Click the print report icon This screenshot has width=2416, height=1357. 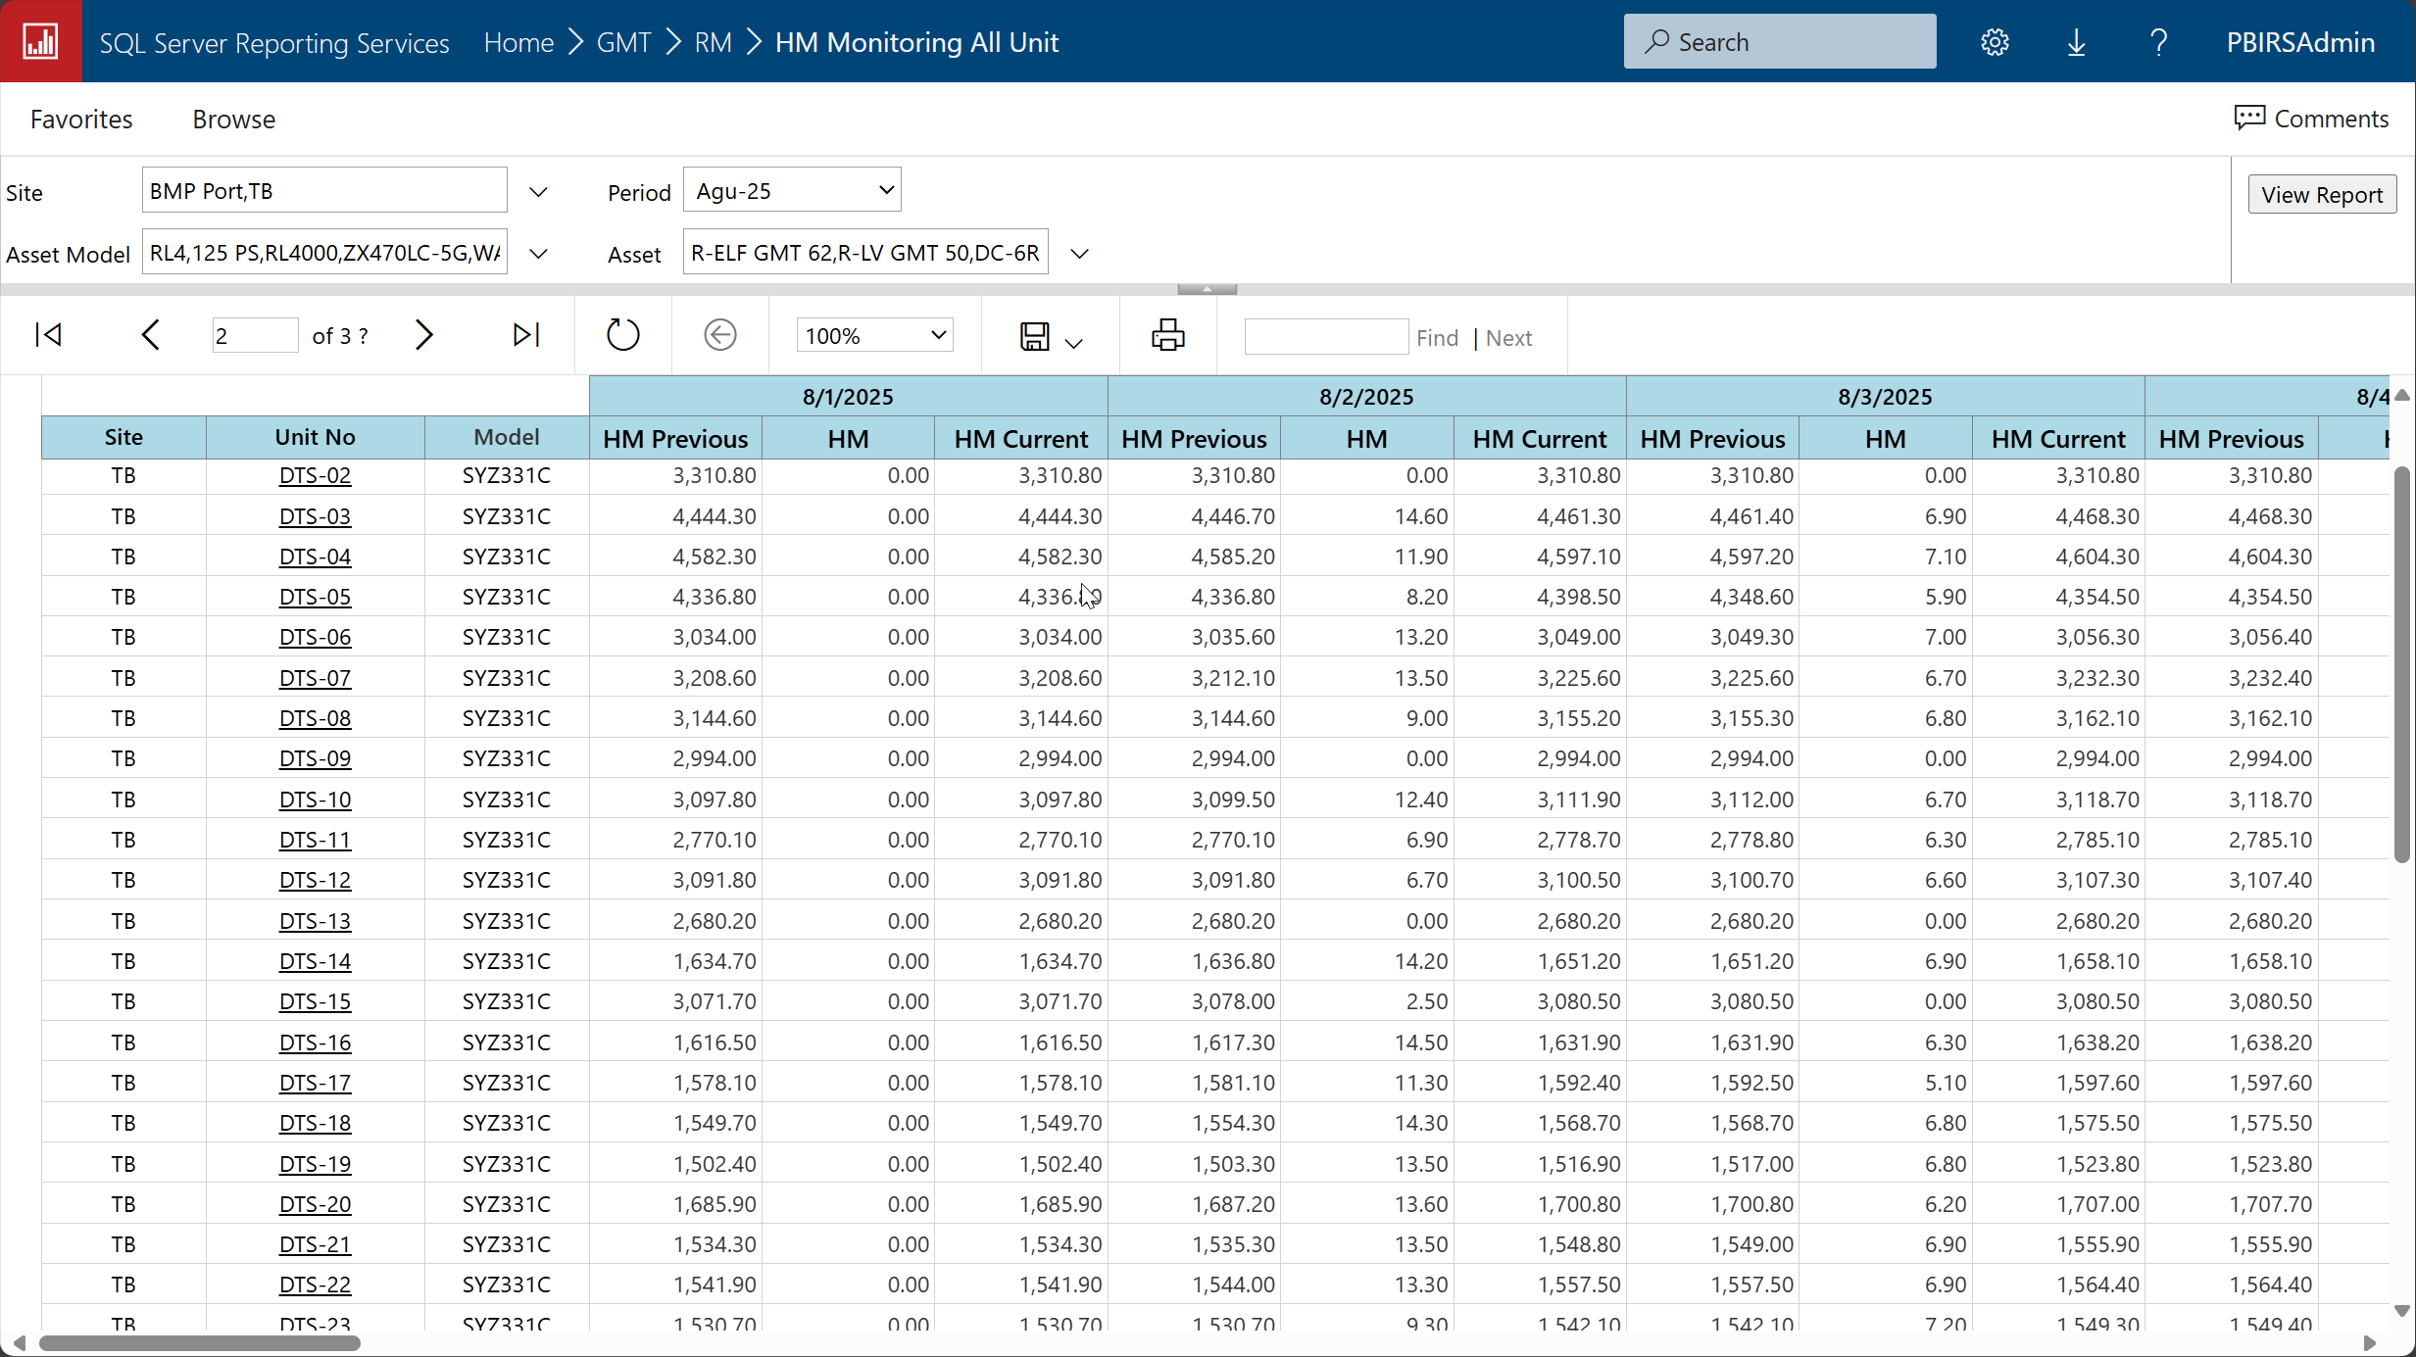(x=1167, y=335)
